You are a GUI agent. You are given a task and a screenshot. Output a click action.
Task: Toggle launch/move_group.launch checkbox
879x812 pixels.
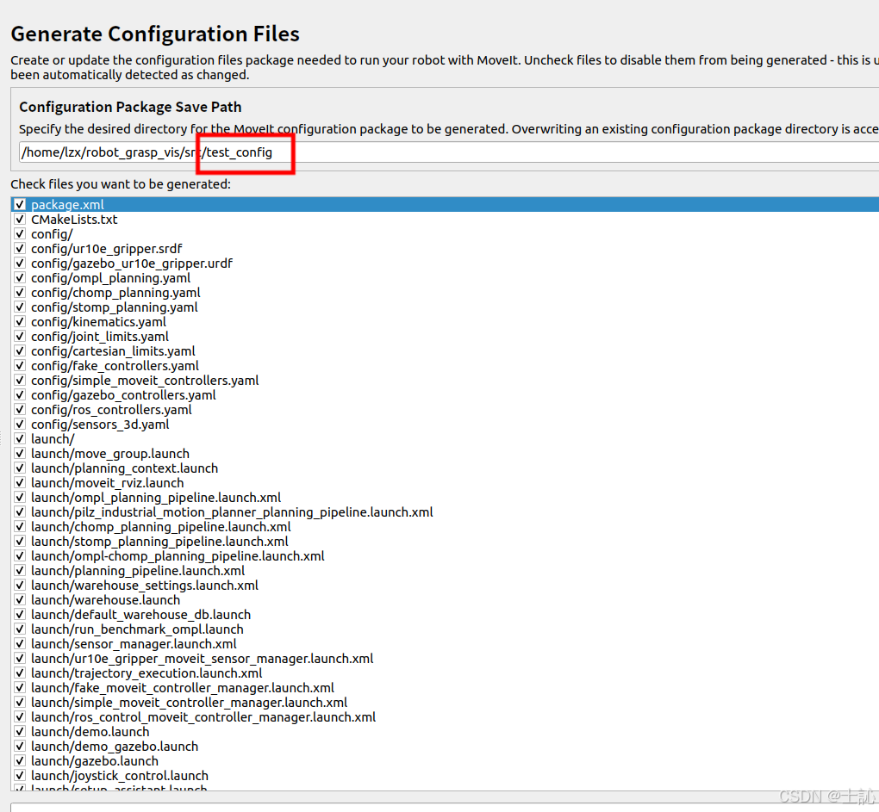(20, 453)
